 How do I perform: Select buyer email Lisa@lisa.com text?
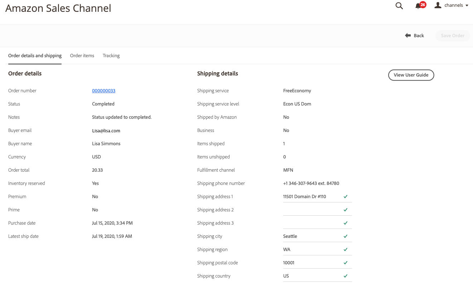coord(106,131)
